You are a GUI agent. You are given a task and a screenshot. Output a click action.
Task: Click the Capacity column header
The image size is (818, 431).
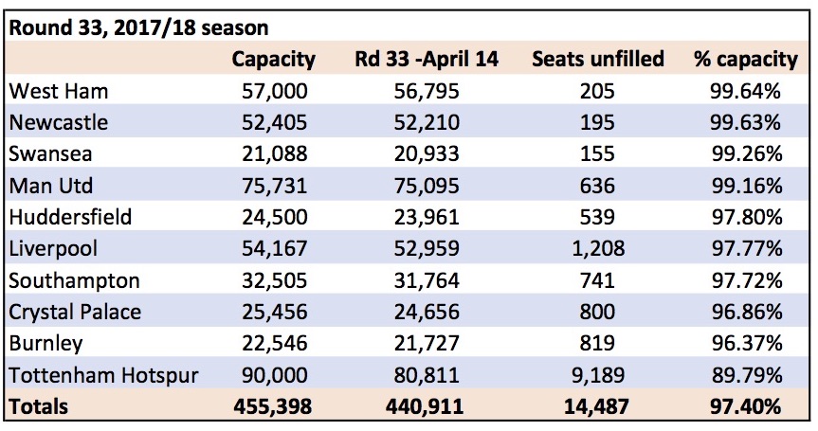(273, 59)
